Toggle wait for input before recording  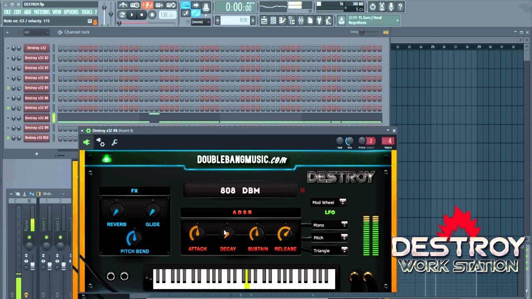pos(135,5)
